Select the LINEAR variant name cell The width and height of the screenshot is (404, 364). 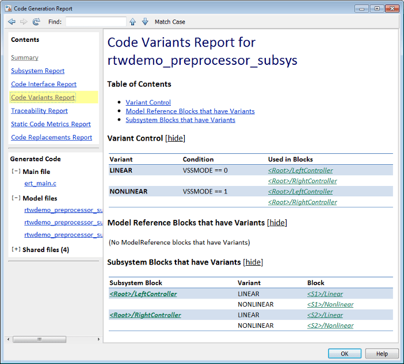tap(121, 171)
